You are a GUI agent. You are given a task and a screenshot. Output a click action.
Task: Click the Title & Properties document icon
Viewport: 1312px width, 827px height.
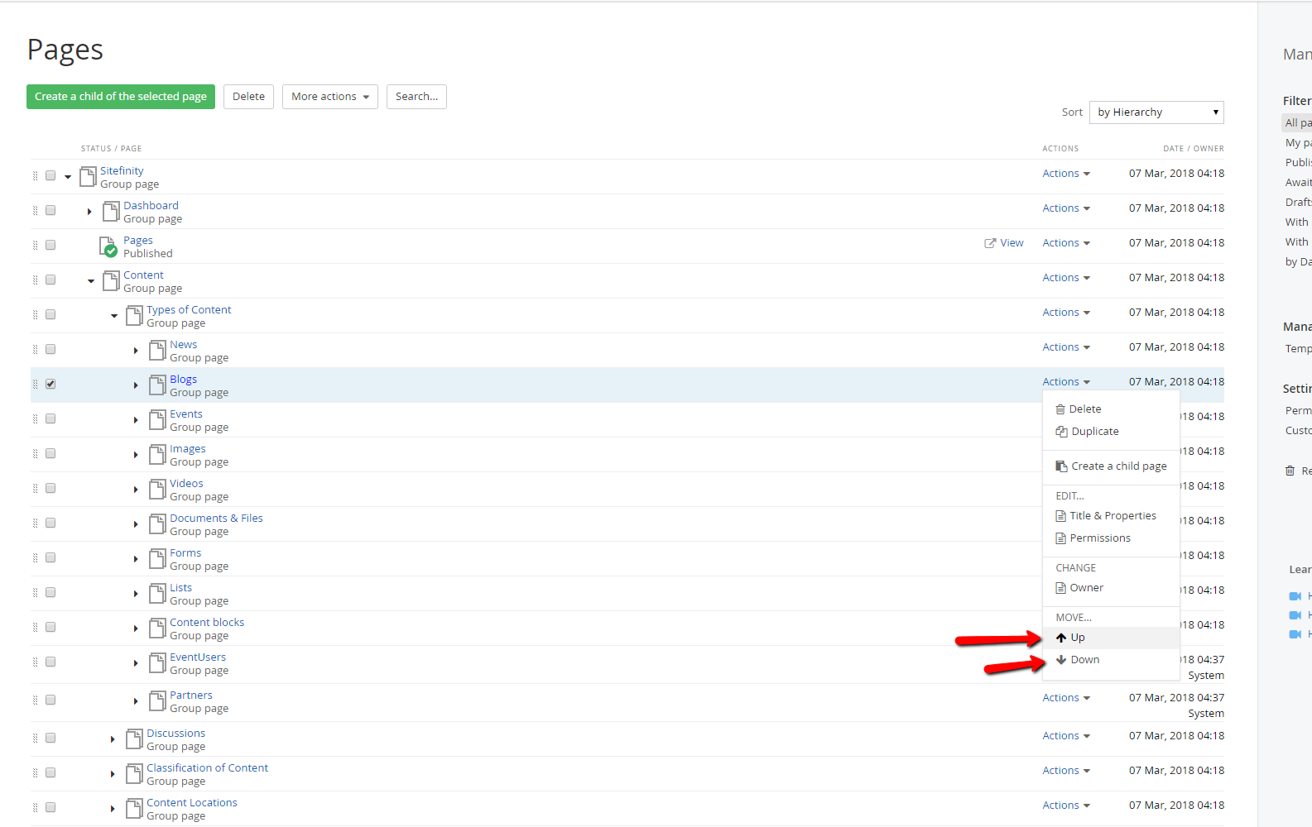click(1060, 516)
